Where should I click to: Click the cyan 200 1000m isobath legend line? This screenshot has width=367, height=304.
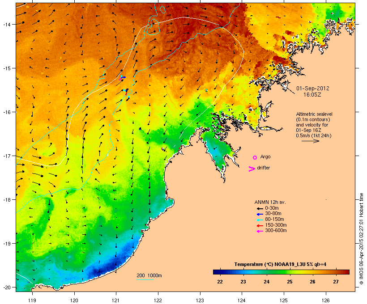(x=145, y=279)
